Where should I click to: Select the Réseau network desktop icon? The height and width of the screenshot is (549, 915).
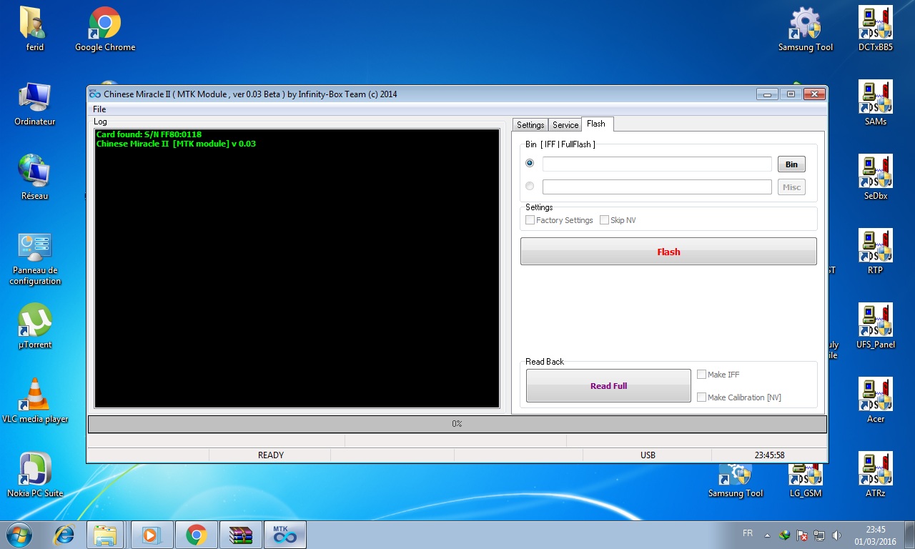click(34, 177)
